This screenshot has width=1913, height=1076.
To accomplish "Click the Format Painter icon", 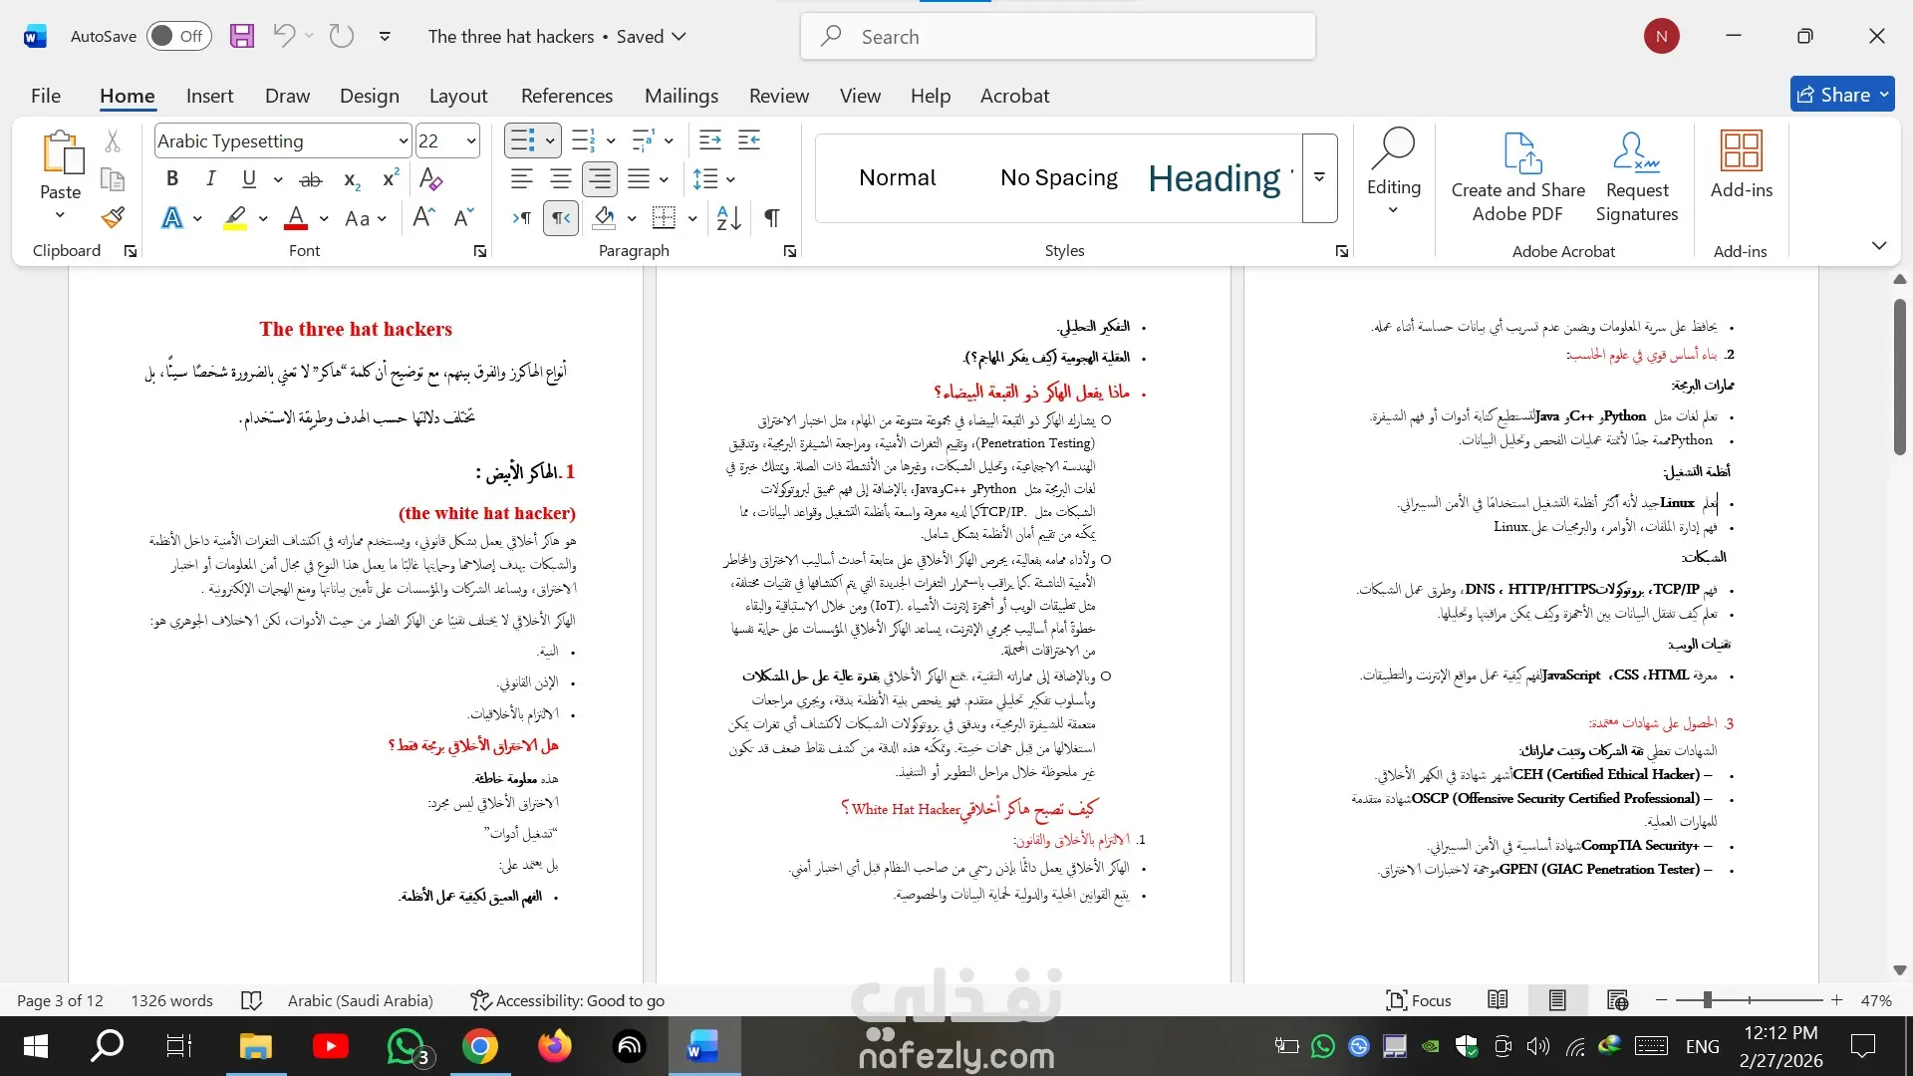I will (113, 217).
